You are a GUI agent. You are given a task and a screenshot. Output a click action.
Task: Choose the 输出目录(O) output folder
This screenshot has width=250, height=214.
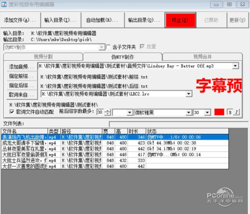(x=144, y=20)
